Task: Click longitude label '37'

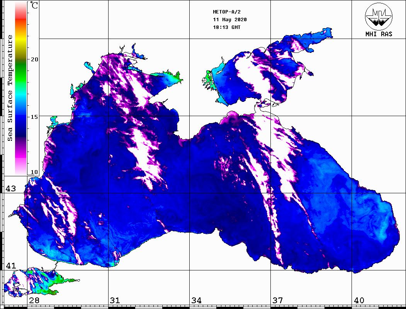Action: tap(278, 300)
